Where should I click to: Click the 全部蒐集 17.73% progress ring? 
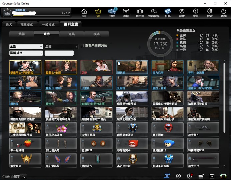160,44
